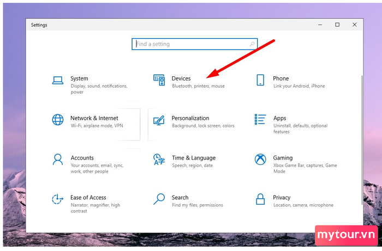Click the Apps heading

point(279,118)
